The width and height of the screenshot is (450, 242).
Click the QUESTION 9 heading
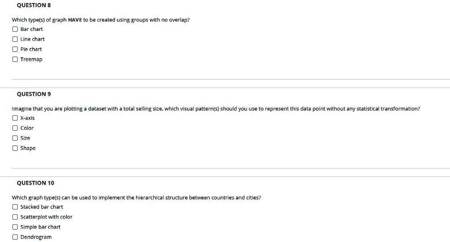click(x=33, y=94)
